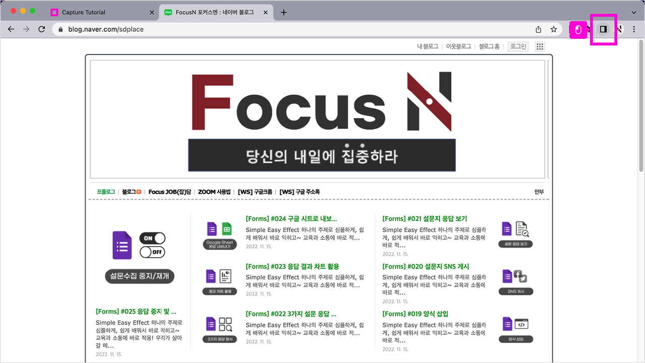Set the survey widget toggle to ON
Image resolution: width=645 pixels, height=363 pixels.
(x=152, y=238)
